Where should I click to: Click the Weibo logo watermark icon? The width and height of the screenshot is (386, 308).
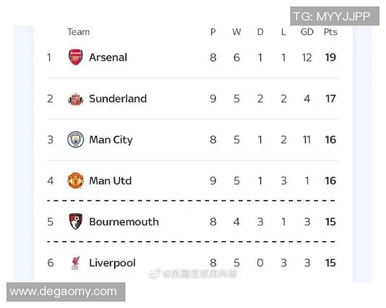tap(155, 274)
